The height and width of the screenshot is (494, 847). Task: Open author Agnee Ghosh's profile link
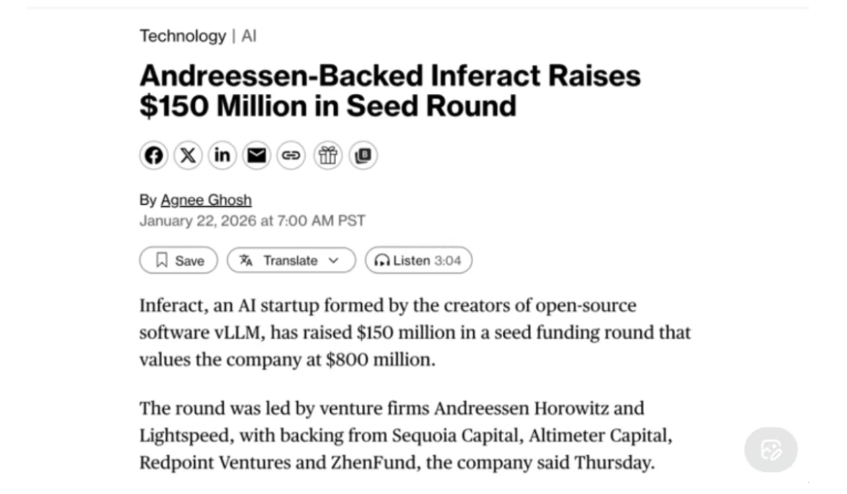(x=206, y=200)
